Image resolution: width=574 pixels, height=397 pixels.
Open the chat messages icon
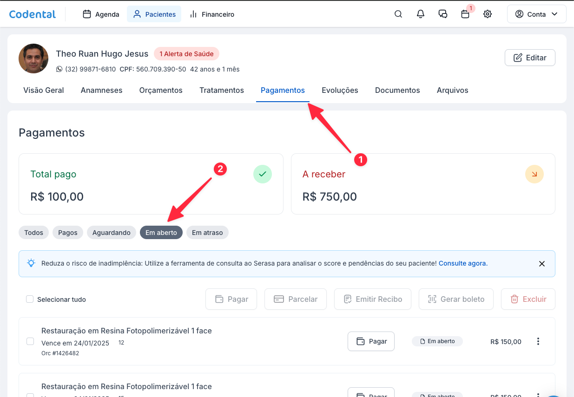click(443, 14)
